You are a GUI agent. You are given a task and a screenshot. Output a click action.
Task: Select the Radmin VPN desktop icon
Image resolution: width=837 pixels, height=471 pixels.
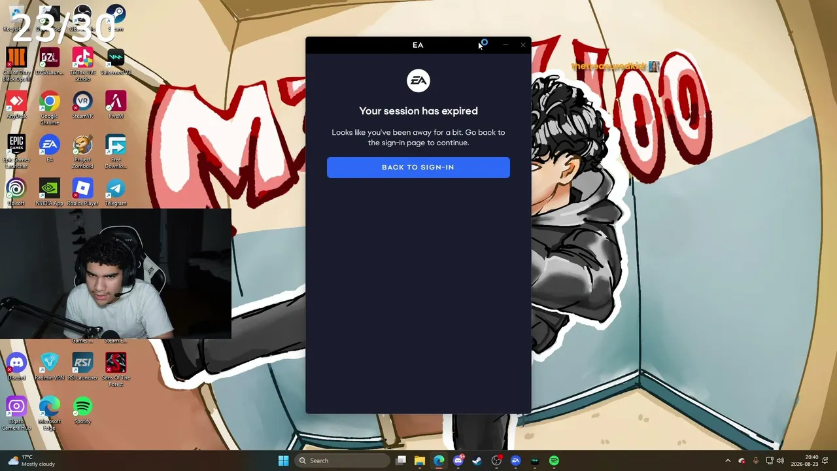pyautogui.click(x=50, y=367)
